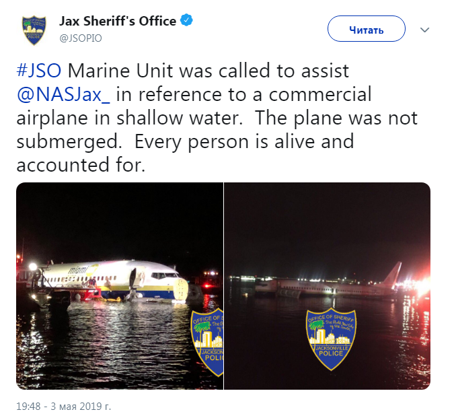This screenshot has height=420, width=454.
Task: Open the @NASJax_ mention
Action: click(x=63, y=94)
